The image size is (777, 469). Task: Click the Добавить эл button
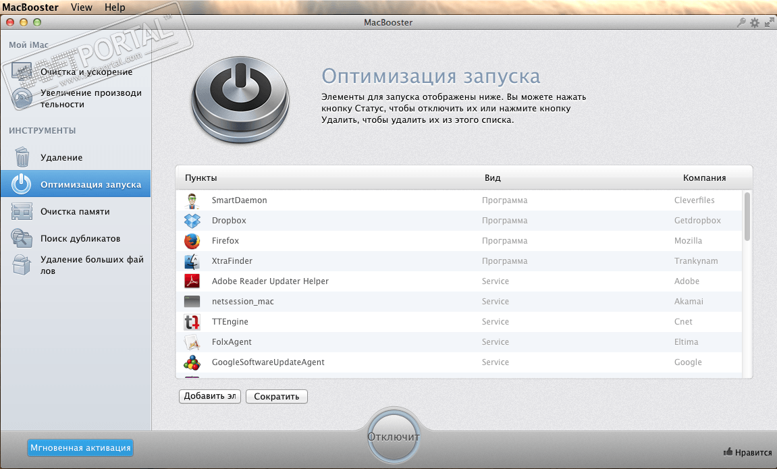(x=210, y=396)
